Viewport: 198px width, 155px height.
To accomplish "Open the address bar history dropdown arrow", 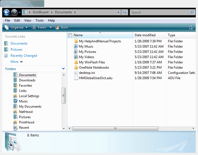I will click(x=118, y=12).
